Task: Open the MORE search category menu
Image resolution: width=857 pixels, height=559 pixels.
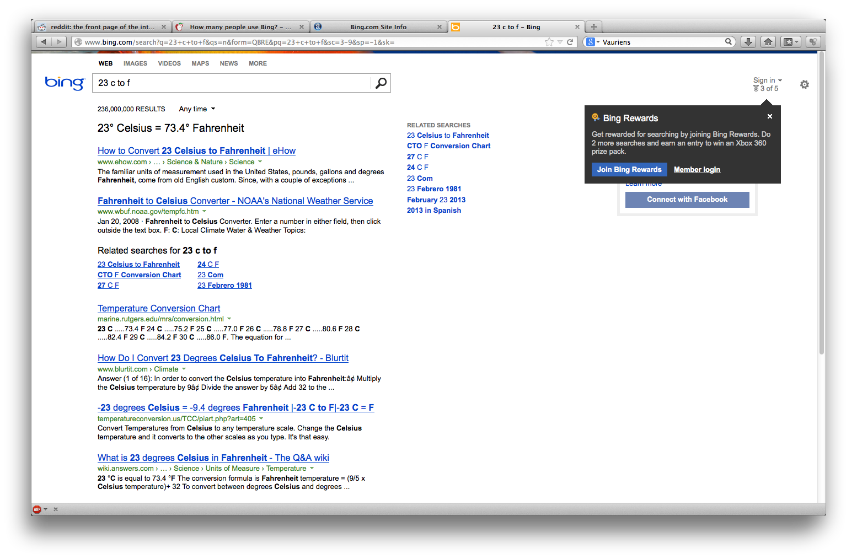Action: tap(258, 63)
